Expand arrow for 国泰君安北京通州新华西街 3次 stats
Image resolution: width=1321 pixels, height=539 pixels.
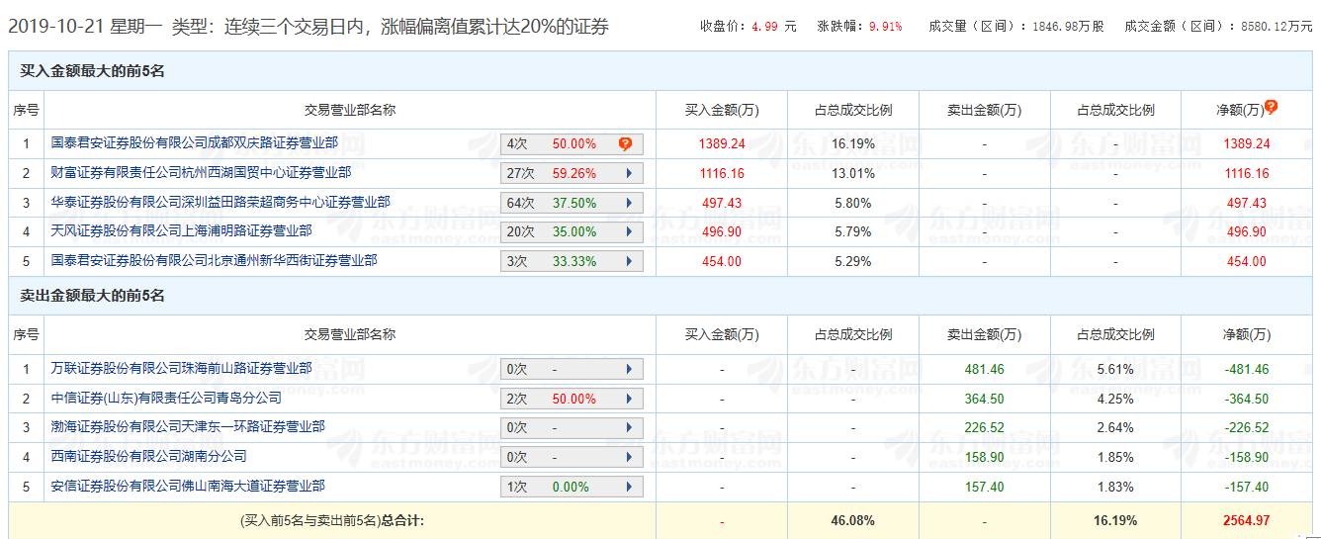click(x=629, y=262)
